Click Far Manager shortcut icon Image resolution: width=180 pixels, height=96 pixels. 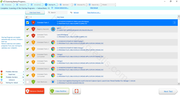(53, 82)
